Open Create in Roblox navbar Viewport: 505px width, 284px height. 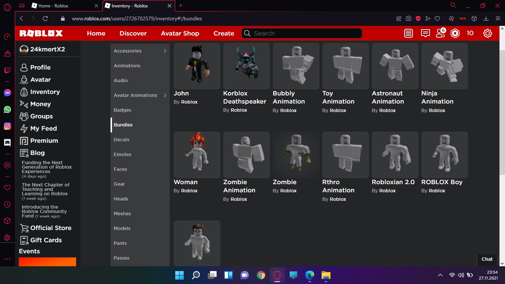pos(224,33)
